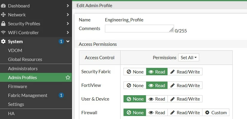
Task: Open Global Resources in sidebar
Action: 36,59
